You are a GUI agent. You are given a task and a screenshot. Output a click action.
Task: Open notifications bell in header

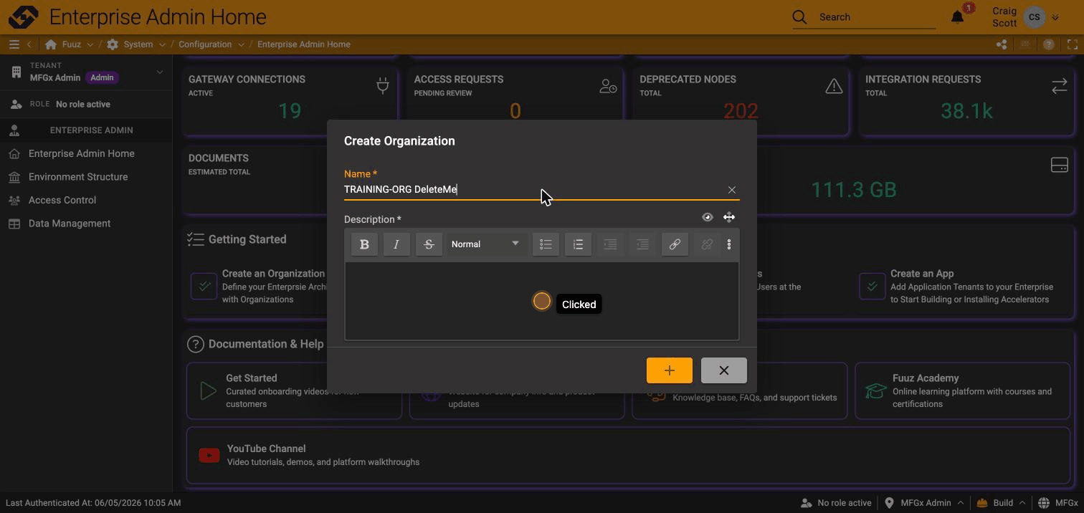(x=957, y=17)
